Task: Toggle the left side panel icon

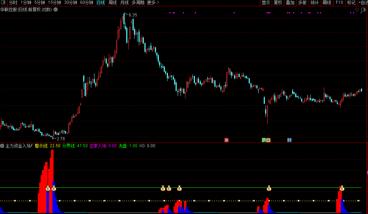Action: tap(3, 2)
